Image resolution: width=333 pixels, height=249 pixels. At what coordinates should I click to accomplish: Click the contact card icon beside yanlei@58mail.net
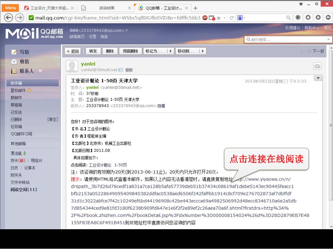(121, 70)
